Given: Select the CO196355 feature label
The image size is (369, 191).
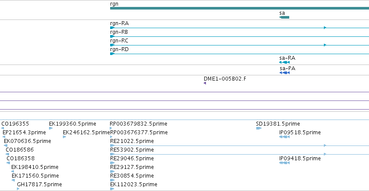Looking at the screenshot, I should 15,124.
